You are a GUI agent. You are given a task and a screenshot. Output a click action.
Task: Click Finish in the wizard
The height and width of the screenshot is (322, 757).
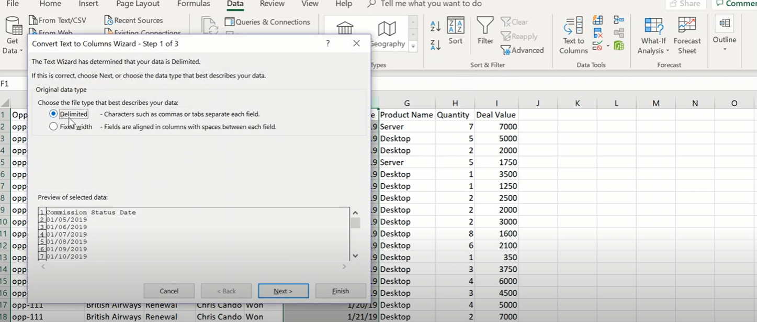coord(340,291)
